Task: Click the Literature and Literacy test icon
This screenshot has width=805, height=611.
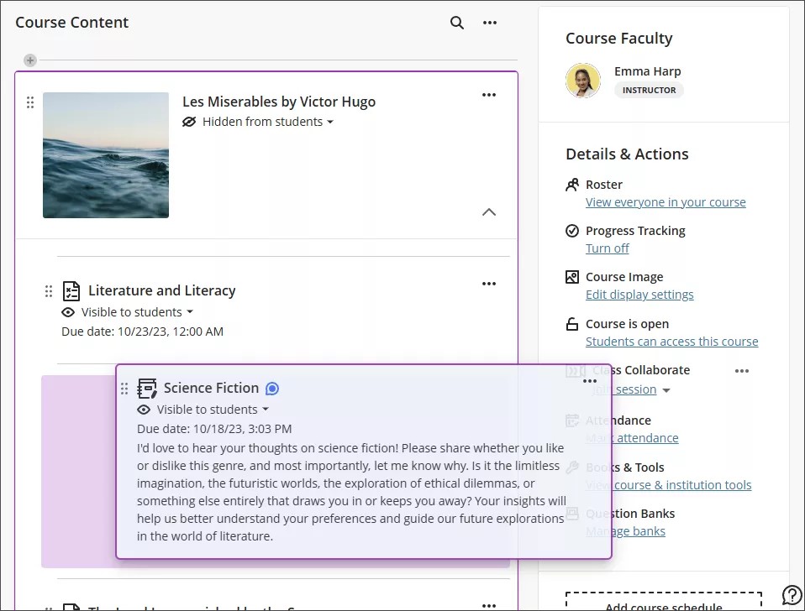Action: tap(71, 291)
